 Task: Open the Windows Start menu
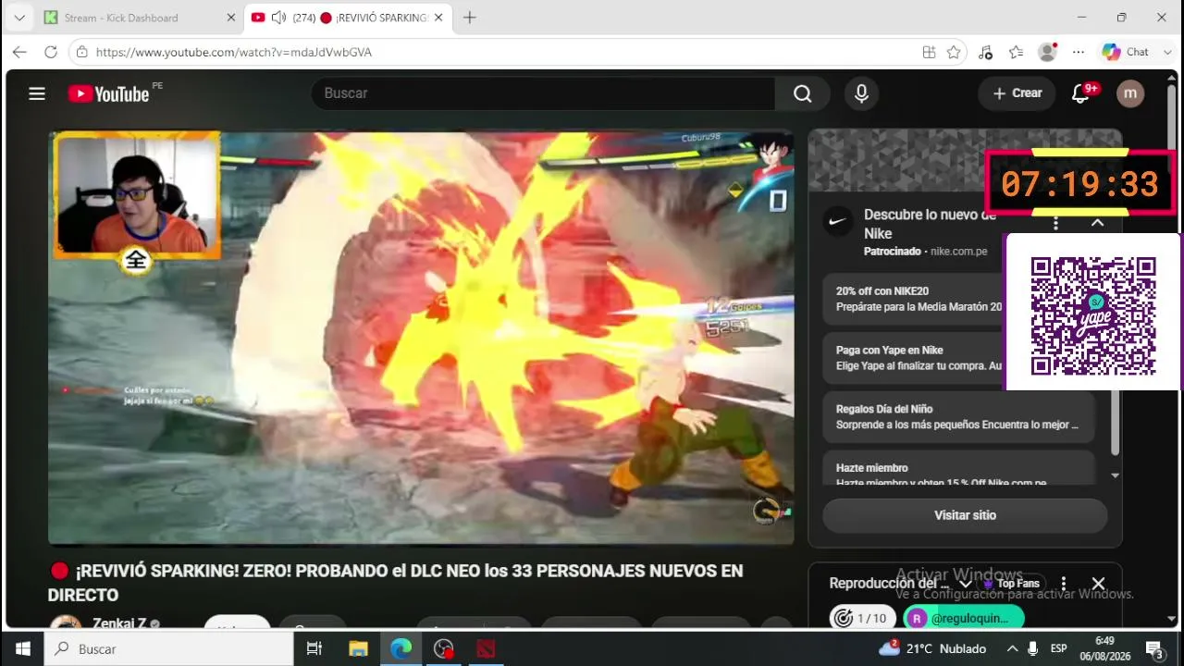(22, 648)
